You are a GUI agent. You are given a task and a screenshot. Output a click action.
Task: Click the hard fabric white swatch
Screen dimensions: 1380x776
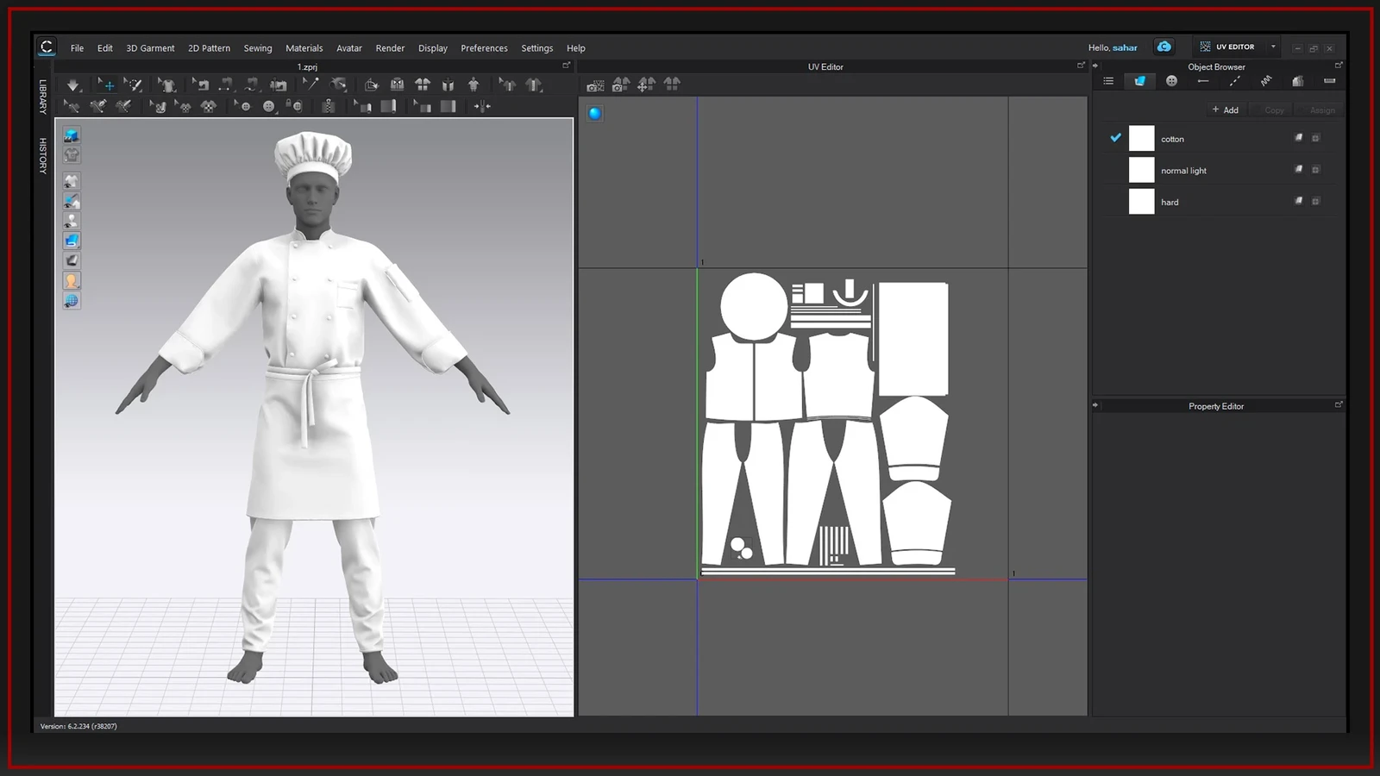[x=1141, y=202]
